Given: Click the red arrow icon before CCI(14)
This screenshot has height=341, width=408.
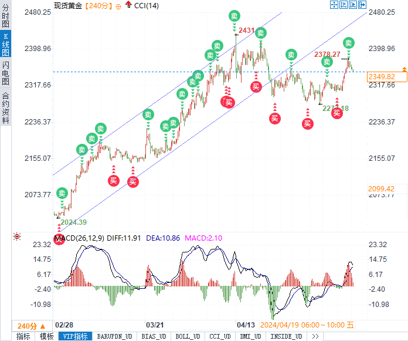Looking at the screenshot, I should [128, 4].
